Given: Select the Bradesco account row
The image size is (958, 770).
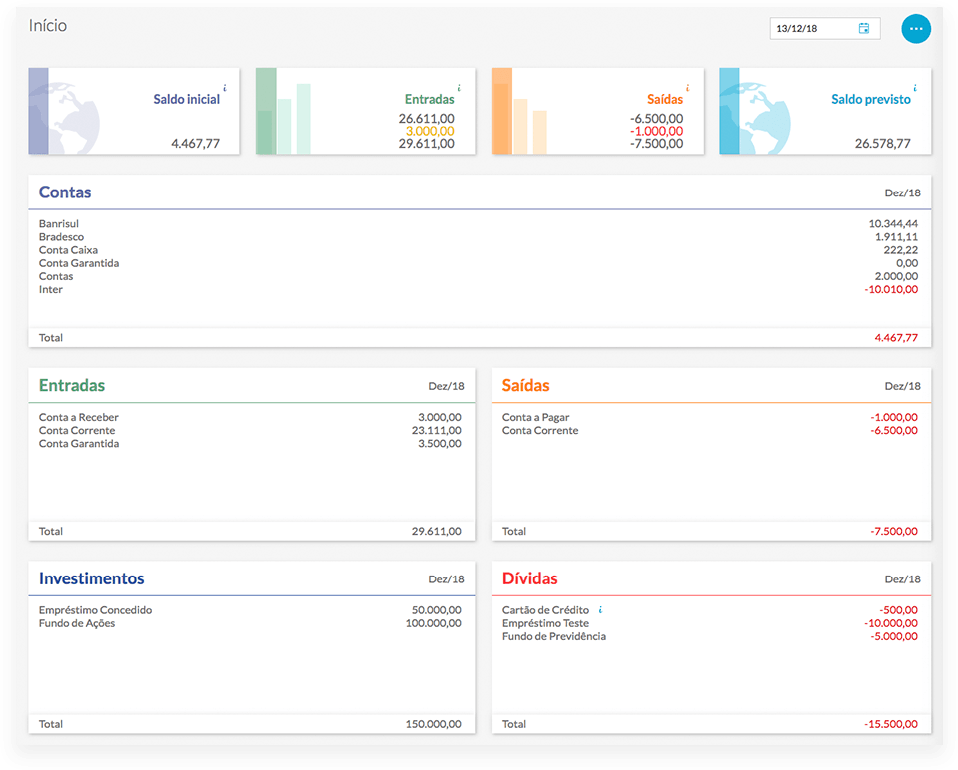Looking at the screenshot, I should tap(61, 237).
